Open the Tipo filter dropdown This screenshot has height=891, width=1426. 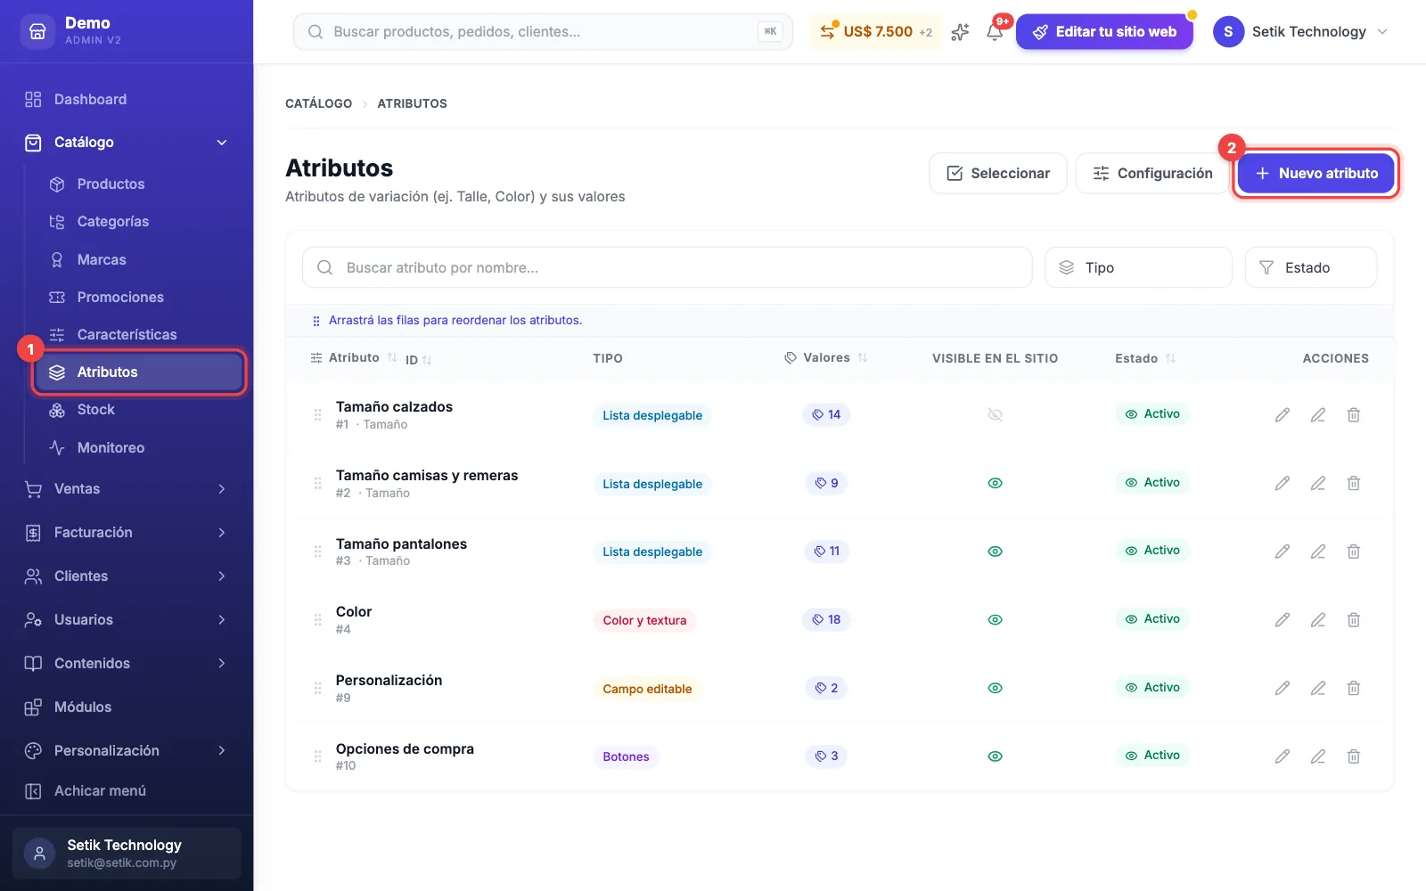(x=1138, y=267)
